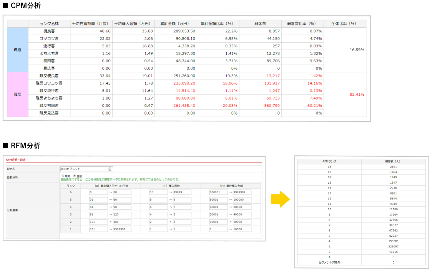Screen dimensions: 430x269
Task: Click R days field containing 120
Action: tap(122, 214)
